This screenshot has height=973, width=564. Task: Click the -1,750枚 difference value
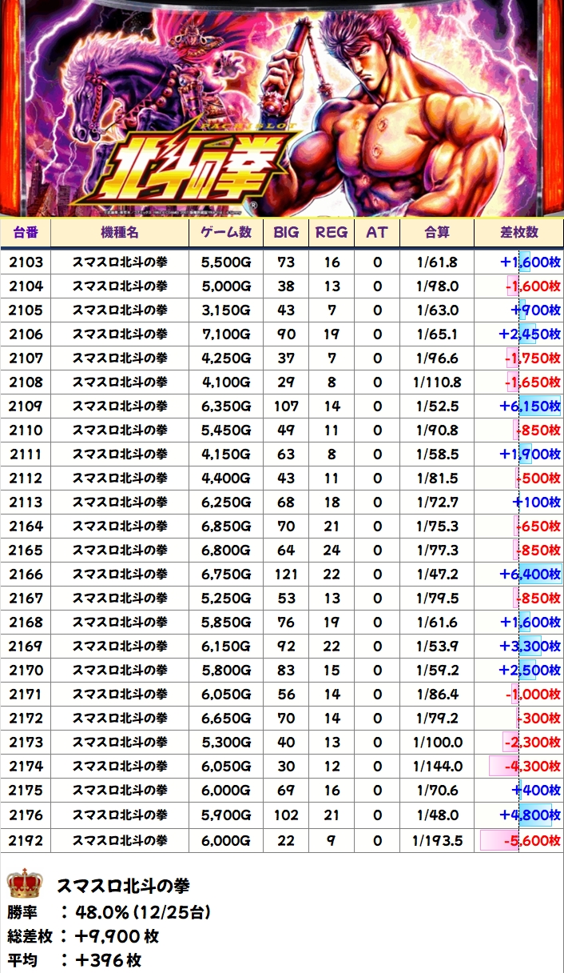pyautogui.click(x=532, y=358)
